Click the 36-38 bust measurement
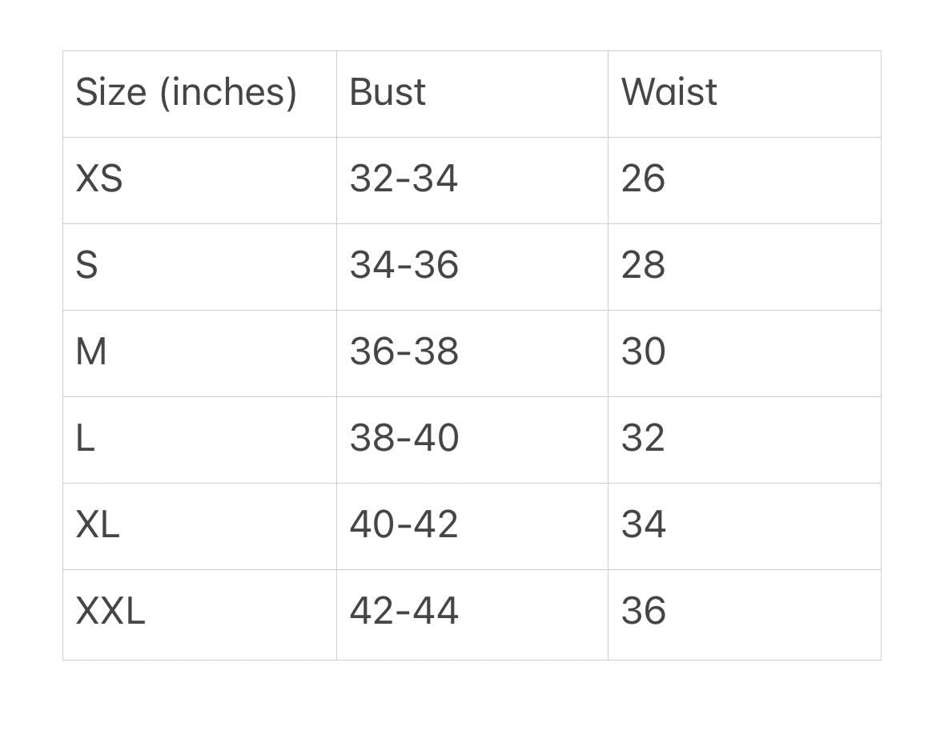 tap(404, 351)
